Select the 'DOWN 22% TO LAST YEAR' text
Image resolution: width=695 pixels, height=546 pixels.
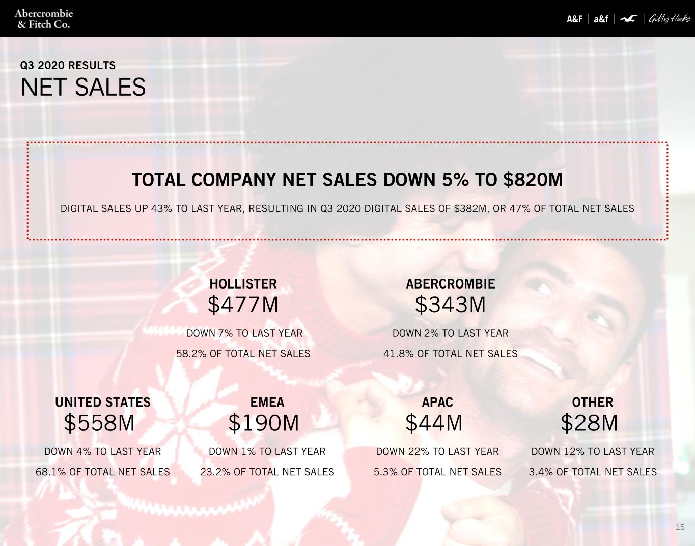pos(437,451)
